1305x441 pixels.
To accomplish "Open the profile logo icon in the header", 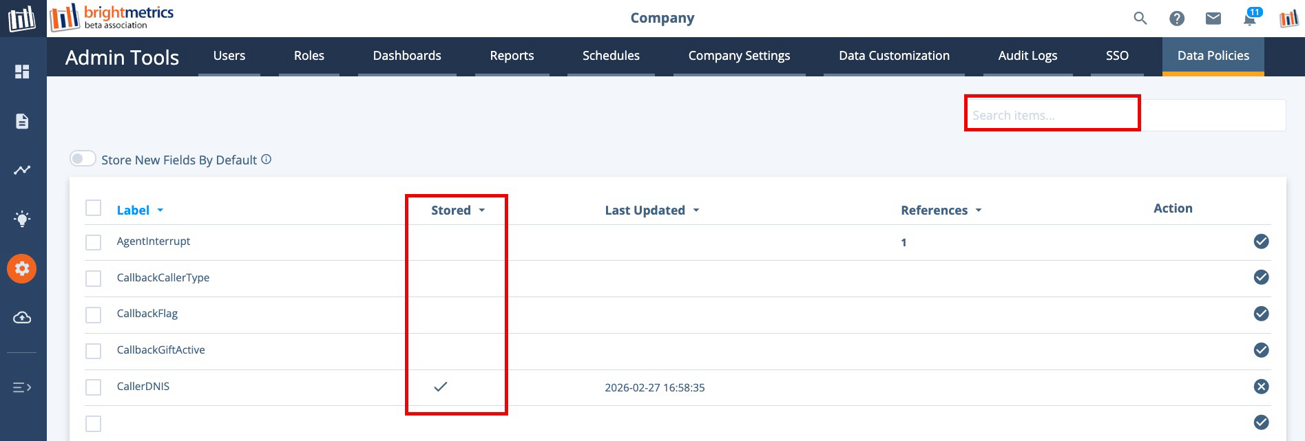I will [x=1288, y=19].
